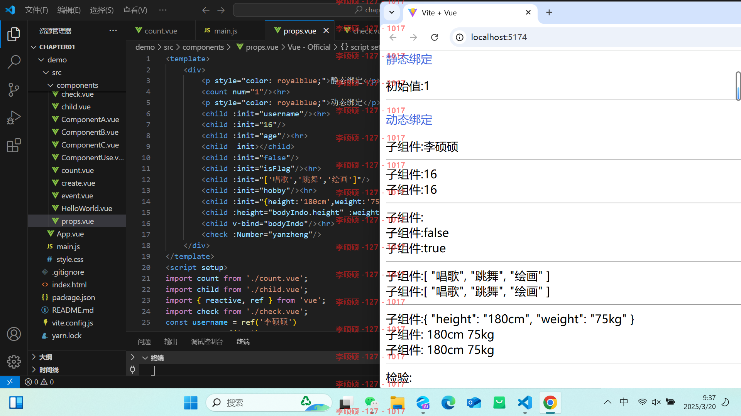The width and height of the screenshot is (741, 416).
Task: Show errors and warnings count in status bar
Action: click(x=39, y=382)
